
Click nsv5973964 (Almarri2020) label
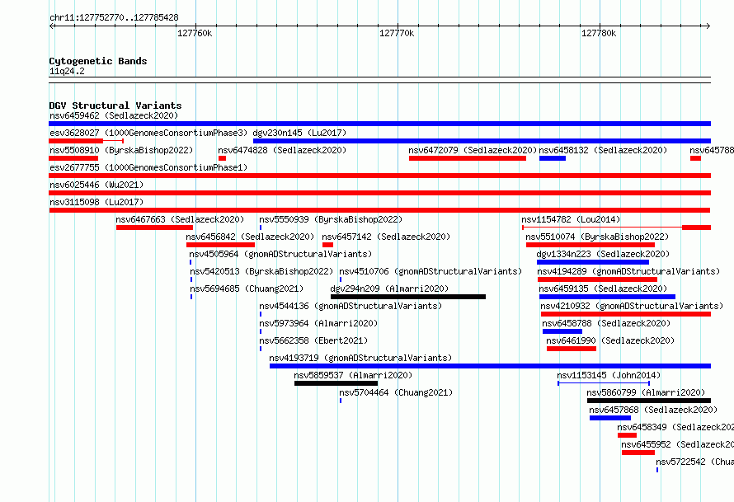(318, 323)
